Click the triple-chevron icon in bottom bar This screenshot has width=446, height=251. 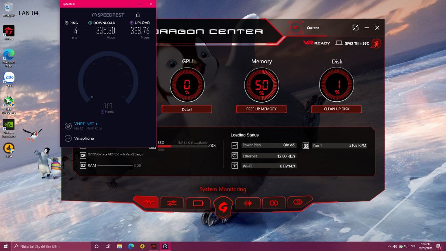[x=299, y=202]
